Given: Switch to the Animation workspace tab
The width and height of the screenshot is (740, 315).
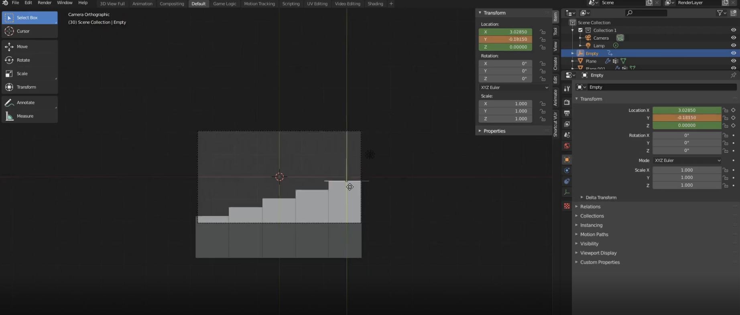Looking at the screenshot, I should pyautogui.click(x=142, y=4).
